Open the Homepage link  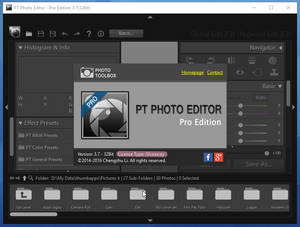(192, 72)
